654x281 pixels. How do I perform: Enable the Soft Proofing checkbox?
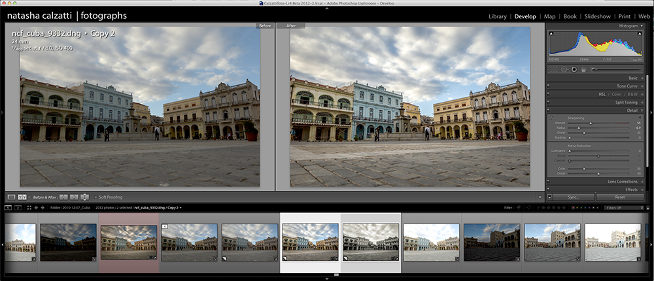[x=95, y=197]
